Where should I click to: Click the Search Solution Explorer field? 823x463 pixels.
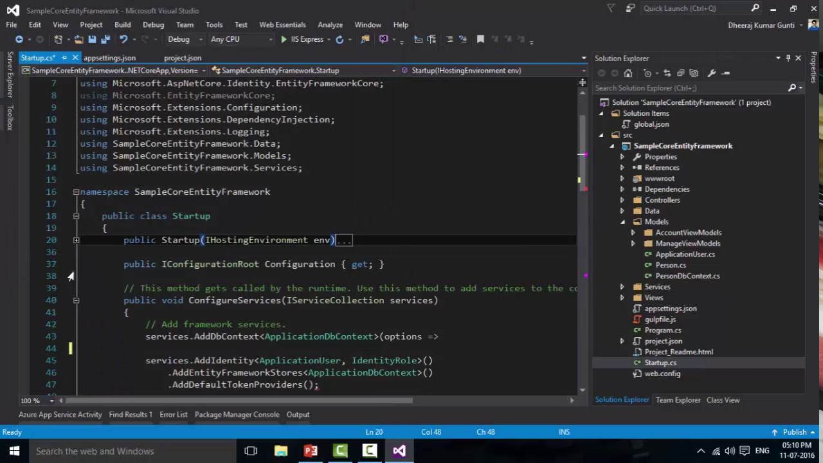691,88
